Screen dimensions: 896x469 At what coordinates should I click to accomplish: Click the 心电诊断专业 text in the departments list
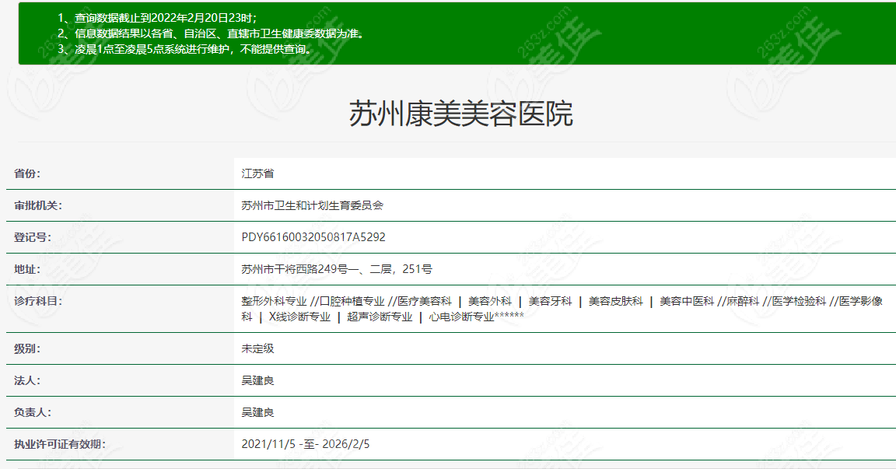[x=461, y=317]
